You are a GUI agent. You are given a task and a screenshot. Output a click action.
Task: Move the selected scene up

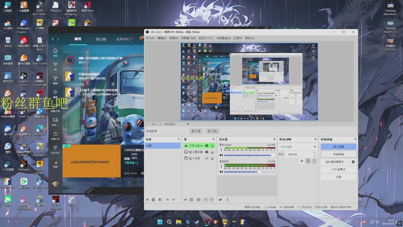pos(167,200)
